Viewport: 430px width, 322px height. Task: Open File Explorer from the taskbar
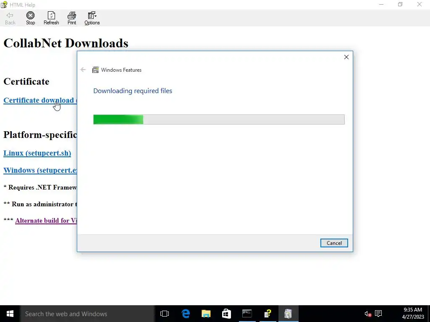[206, 314]
